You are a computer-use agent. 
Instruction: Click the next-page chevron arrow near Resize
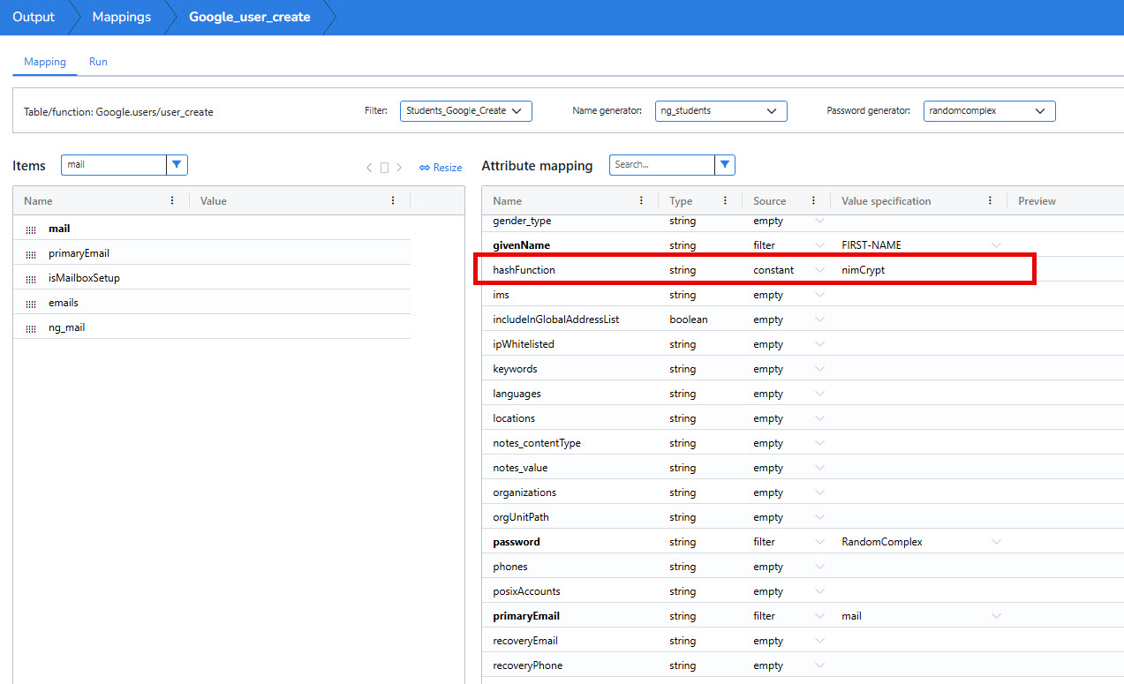click(x=399, y=168)
